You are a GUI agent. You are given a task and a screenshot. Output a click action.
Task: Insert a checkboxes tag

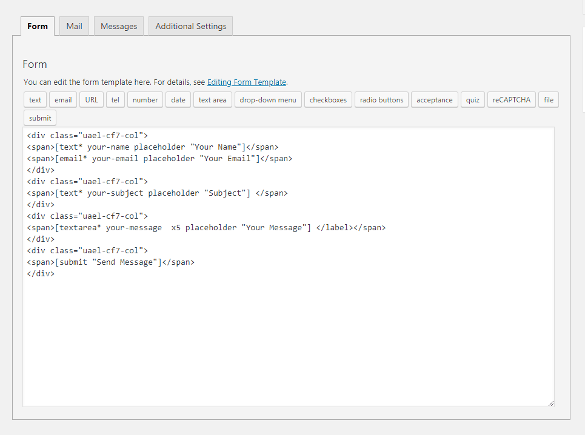[328, 100]
